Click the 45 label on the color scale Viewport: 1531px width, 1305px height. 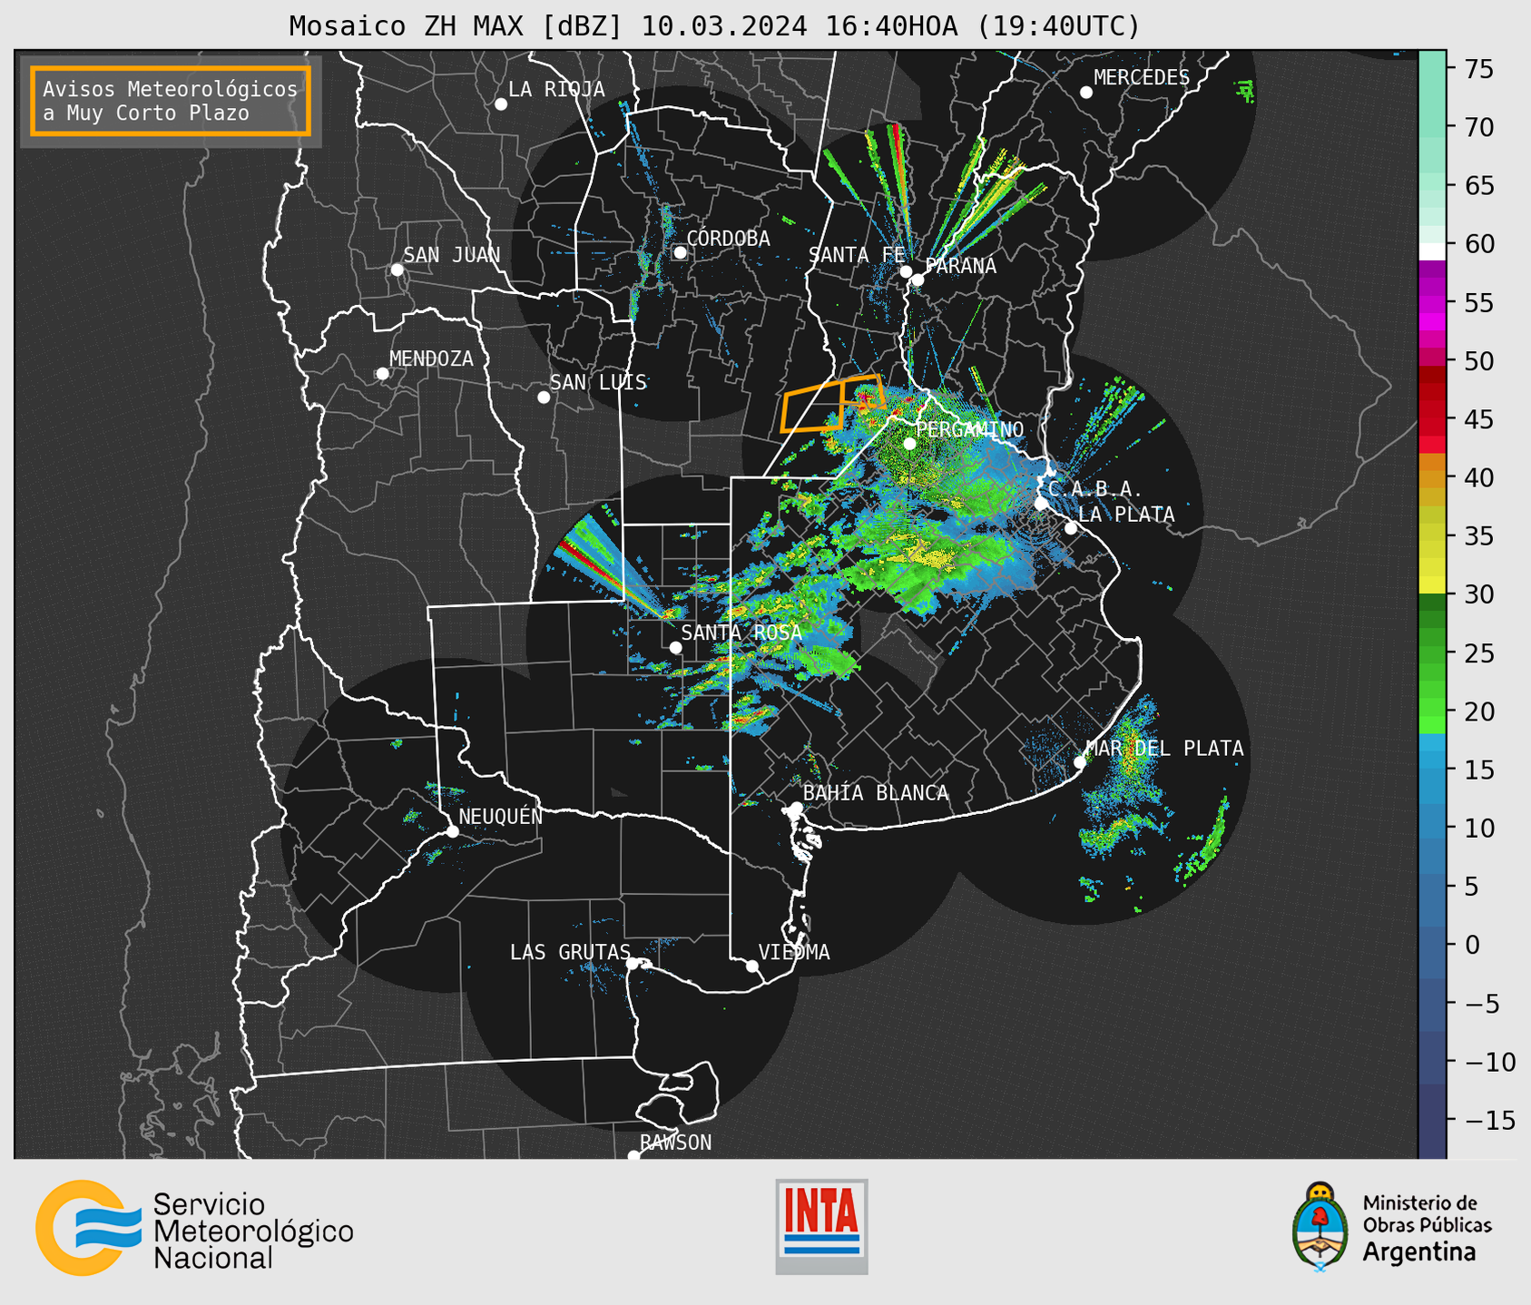click(x=1478, y=419)
